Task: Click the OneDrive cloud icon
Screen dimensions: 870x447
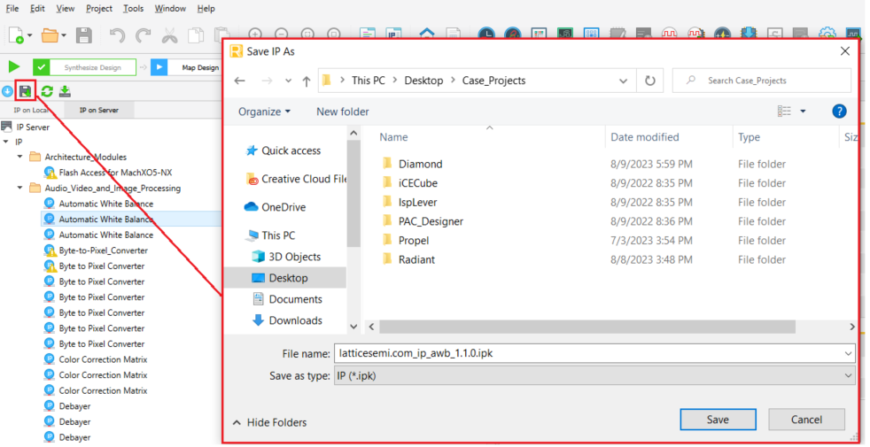Action: click(251, 207)
